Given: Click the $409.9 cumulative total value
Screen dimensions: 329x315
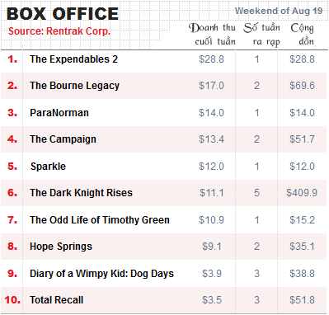Looking at the screenshot, I should pyautogui.click(x=302, y=193).
